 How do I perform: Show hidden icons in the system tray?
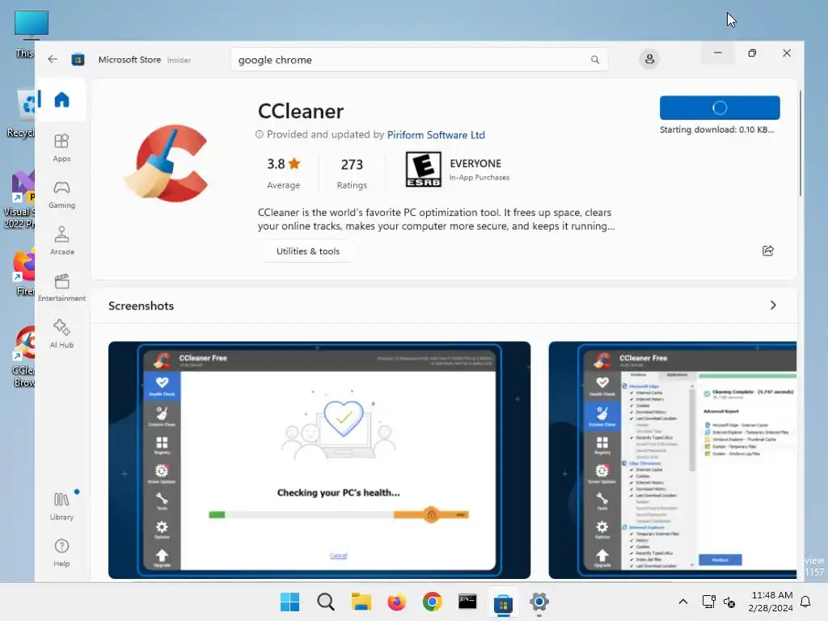point(682,602)
